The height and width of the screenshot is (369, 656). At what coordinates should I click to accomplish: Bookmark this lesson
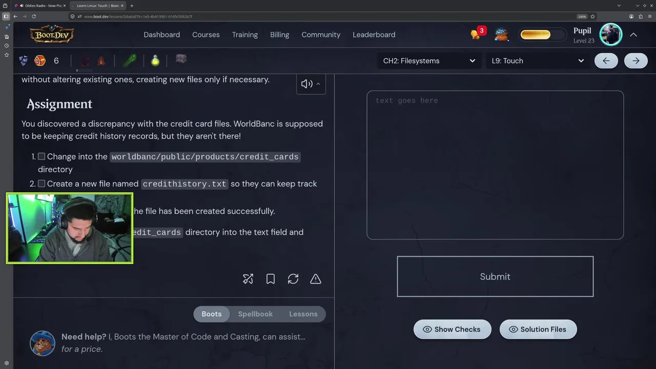click(x=271, y=279)
